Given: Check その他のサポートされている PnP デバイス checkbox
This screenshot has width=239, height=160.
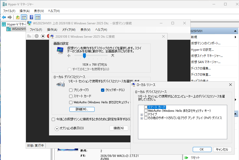Looking at the screenshot, I should (146, 118).
